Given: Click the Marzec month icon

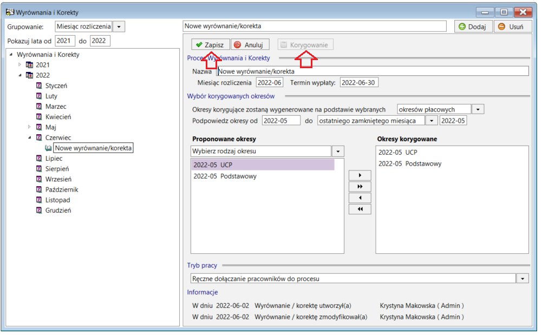Looking at the screenshot, I should (39, 106).
